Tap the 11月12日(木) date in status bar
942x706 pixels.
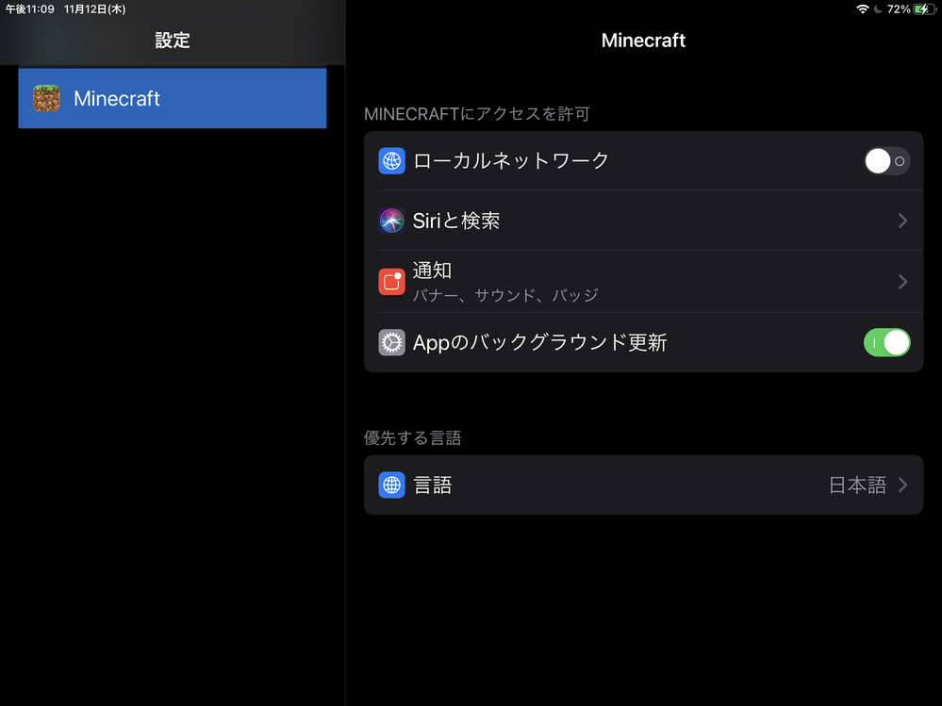(95, 9)
